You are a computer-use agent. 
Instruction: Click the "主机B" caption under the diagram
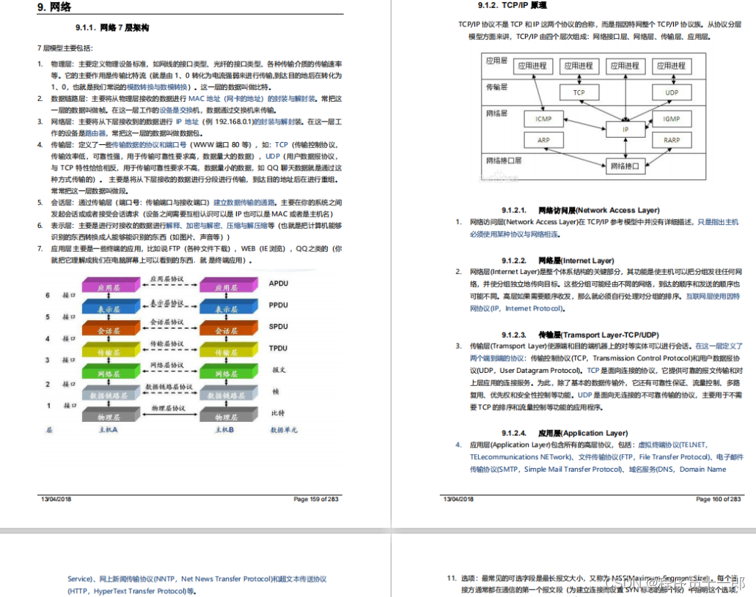pos(224,429)
